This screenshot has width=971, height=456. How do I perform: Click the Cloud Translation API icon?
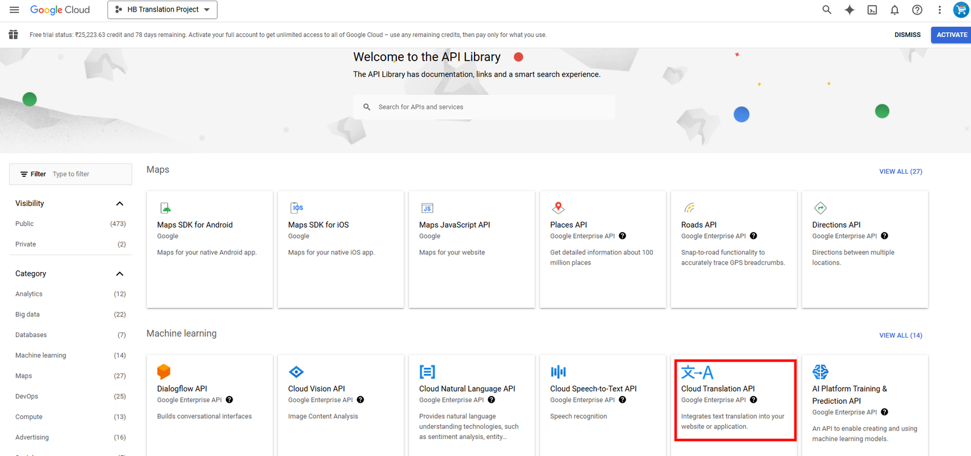(697, 372)
